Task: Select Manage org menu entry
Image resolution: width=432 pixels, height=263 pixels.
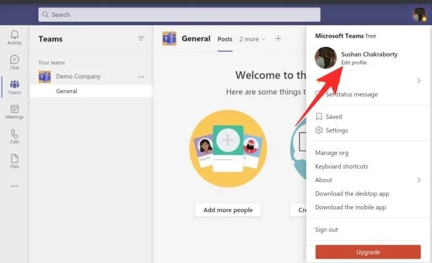Action: pyautogui.click(x=332, y=152)
